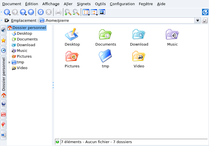Zoom in with the magnifier plus icon
209x146 pixels.
[x=68, y=12]
